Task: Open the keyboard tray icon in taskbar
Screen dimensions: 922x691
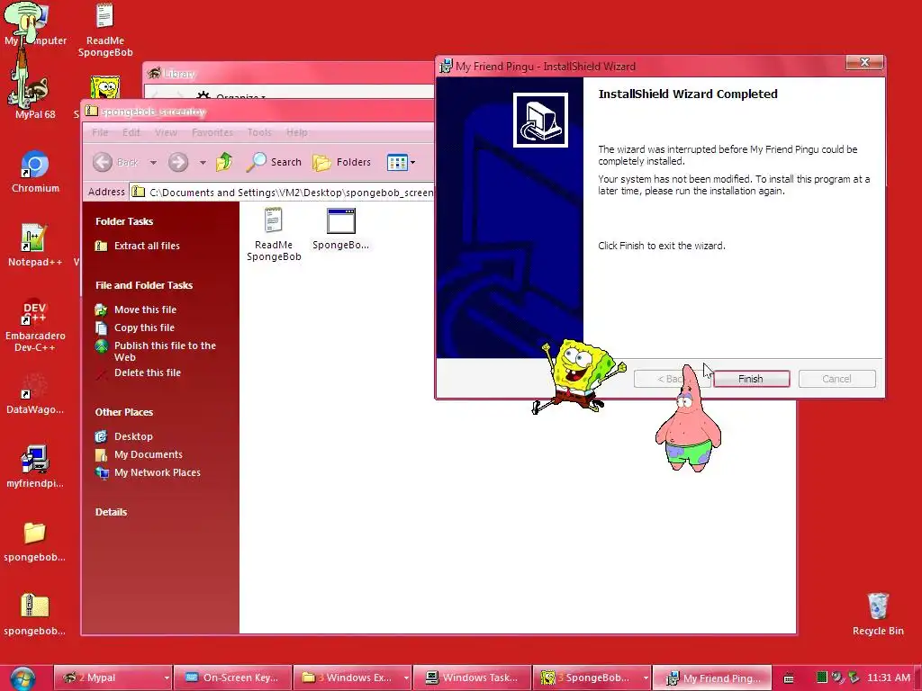Action: tap(789, 678)
